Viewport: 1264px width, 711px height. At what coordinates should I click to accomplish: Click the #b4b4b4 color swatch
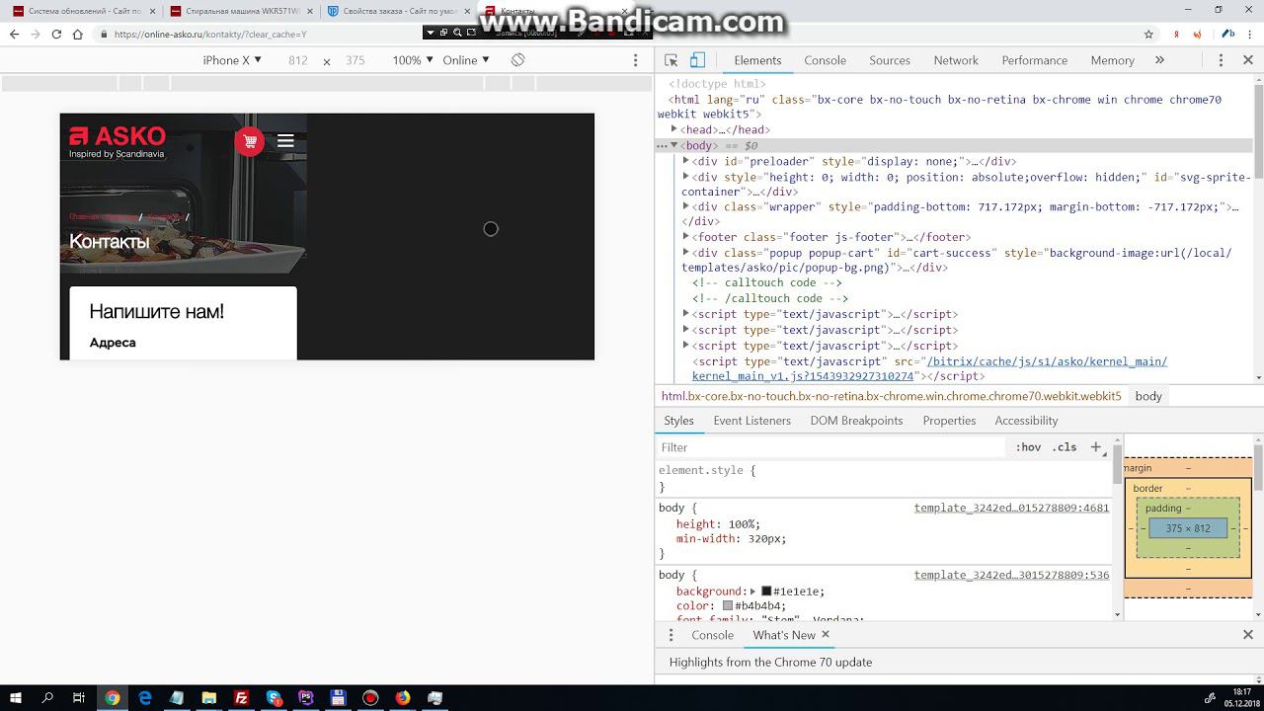point(728,606)
